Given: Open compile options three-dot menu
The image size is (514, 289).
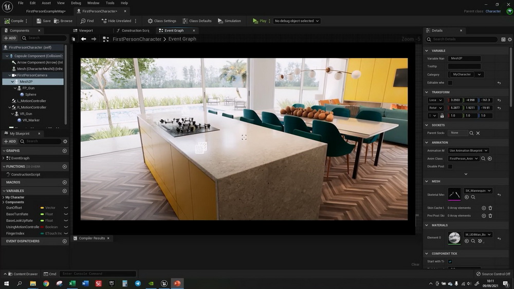Looking at the screenshot, I should (27, 21).
